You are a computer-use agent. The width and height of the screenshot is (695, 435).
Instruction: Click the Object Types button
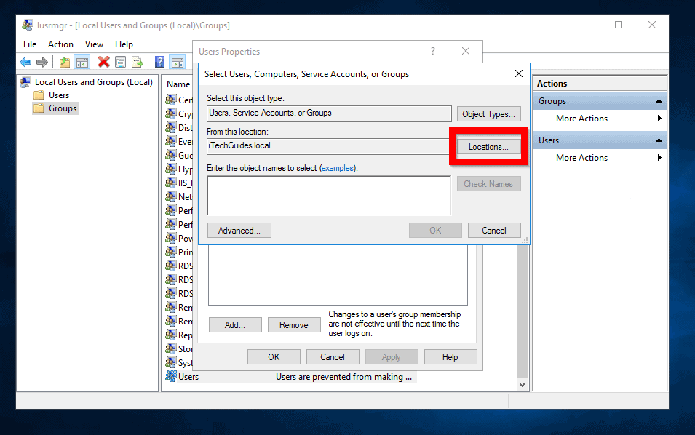[488, 113]
